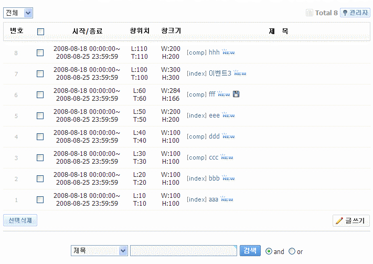The width and height of the screenshot is (373, 264).
Task: Check the box for row 1
Action: [40, 199]
